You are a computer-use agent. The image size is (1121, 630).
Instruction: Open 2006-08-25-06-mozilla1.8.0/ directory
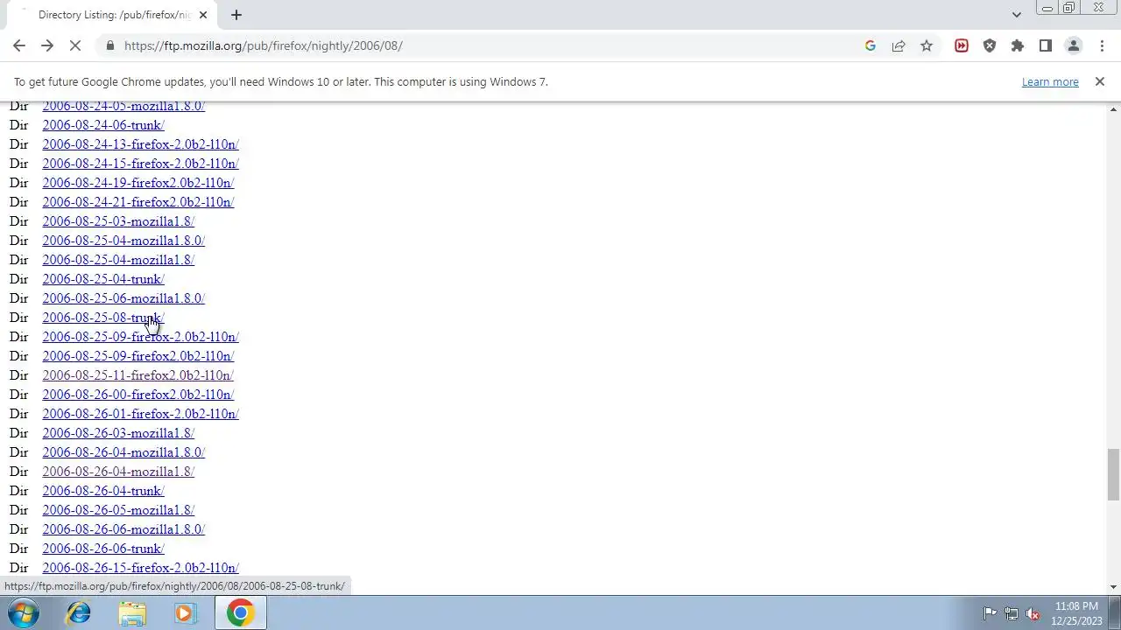point(123,298)
